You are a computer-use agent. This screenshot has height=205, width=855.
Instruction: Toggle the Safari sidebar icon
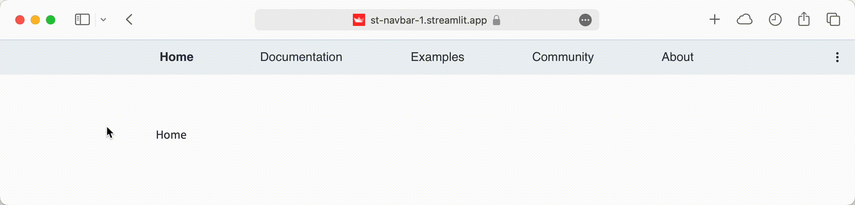[x=82, y=20]
